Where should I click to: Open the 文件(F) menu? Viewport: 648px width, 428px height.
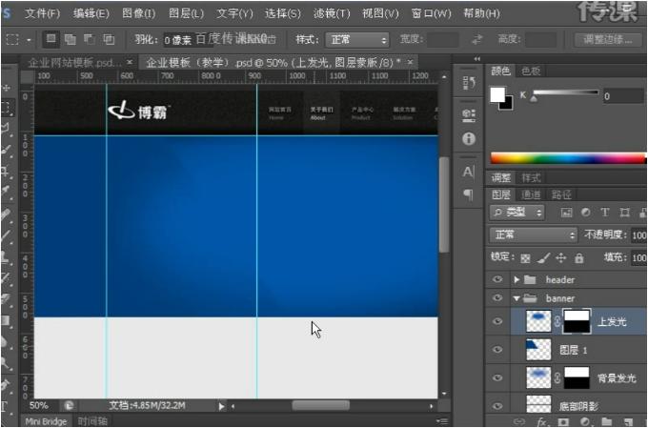(43, 13)
